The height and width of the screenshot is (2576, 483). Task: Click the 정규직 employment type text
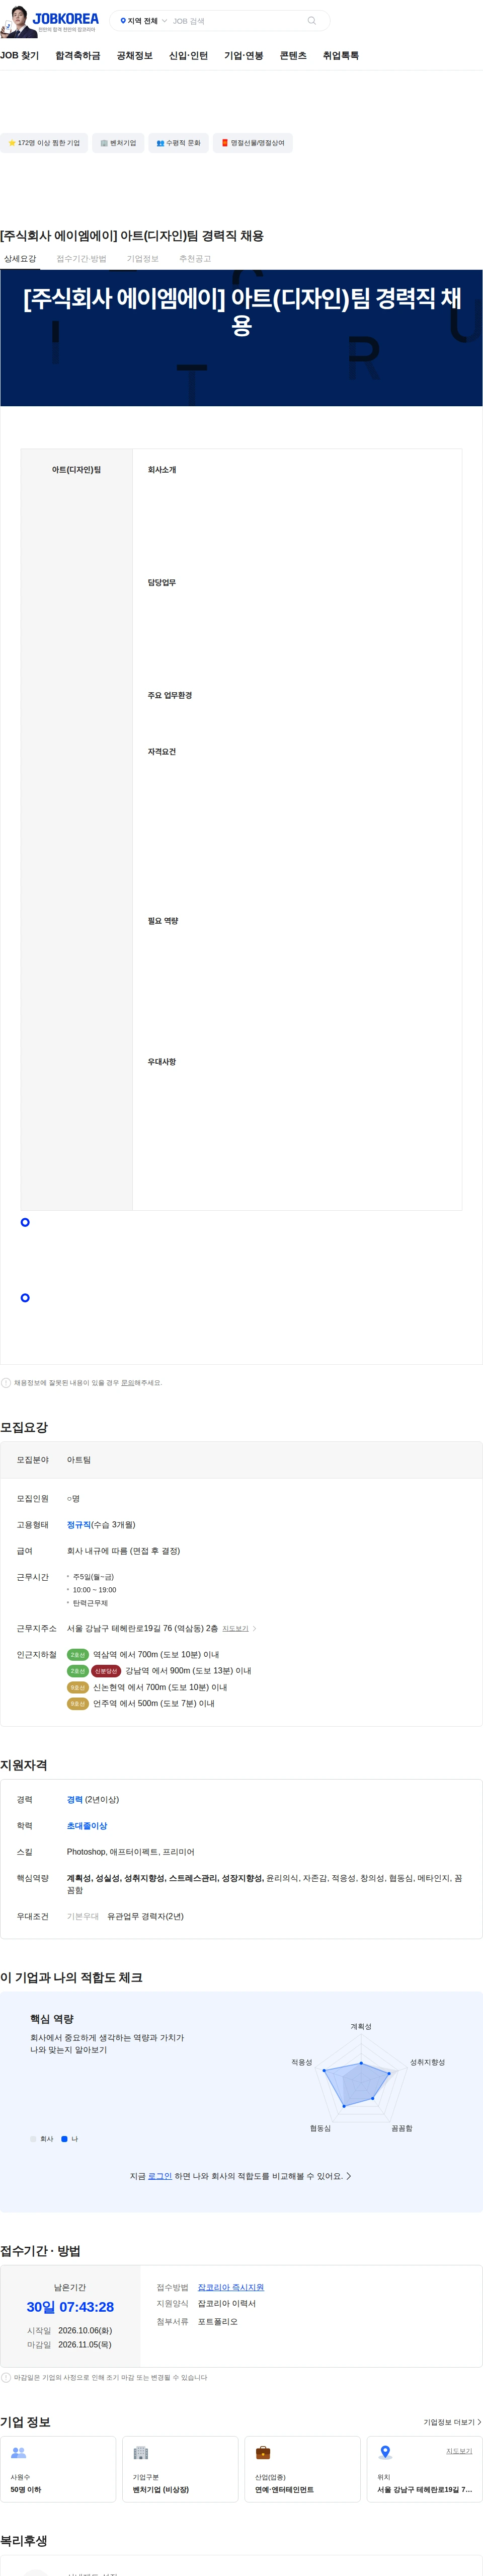click(x=78, y=1525)
